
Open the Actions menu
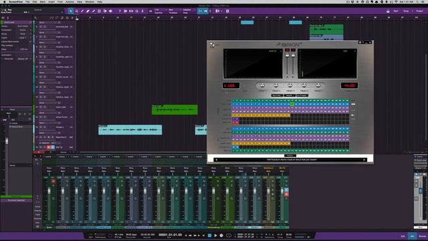(x=70, y=1)
